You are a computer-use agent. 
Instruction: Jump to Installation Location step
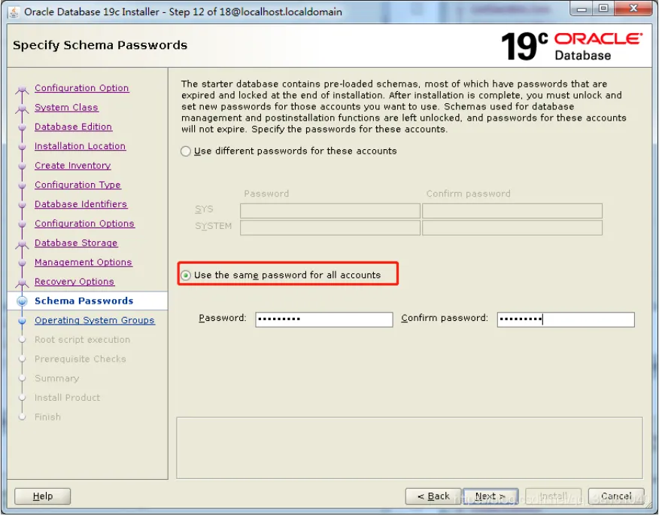pos(80,146)
